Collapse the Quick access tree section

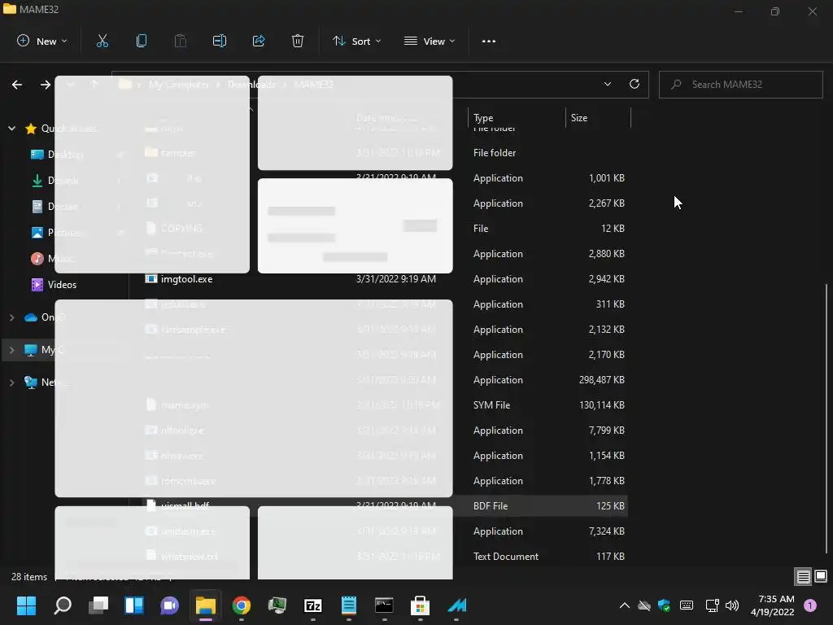pyautogui.click(x=11, y=128)
